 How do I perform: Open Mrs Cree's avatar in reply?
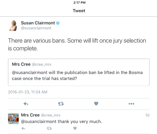(x=13, y=119)
